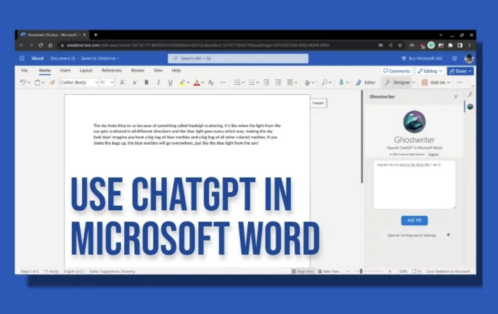
Task: Close the Ghostwriter pane
Action: pyautogui.click(x=456, y=97)
